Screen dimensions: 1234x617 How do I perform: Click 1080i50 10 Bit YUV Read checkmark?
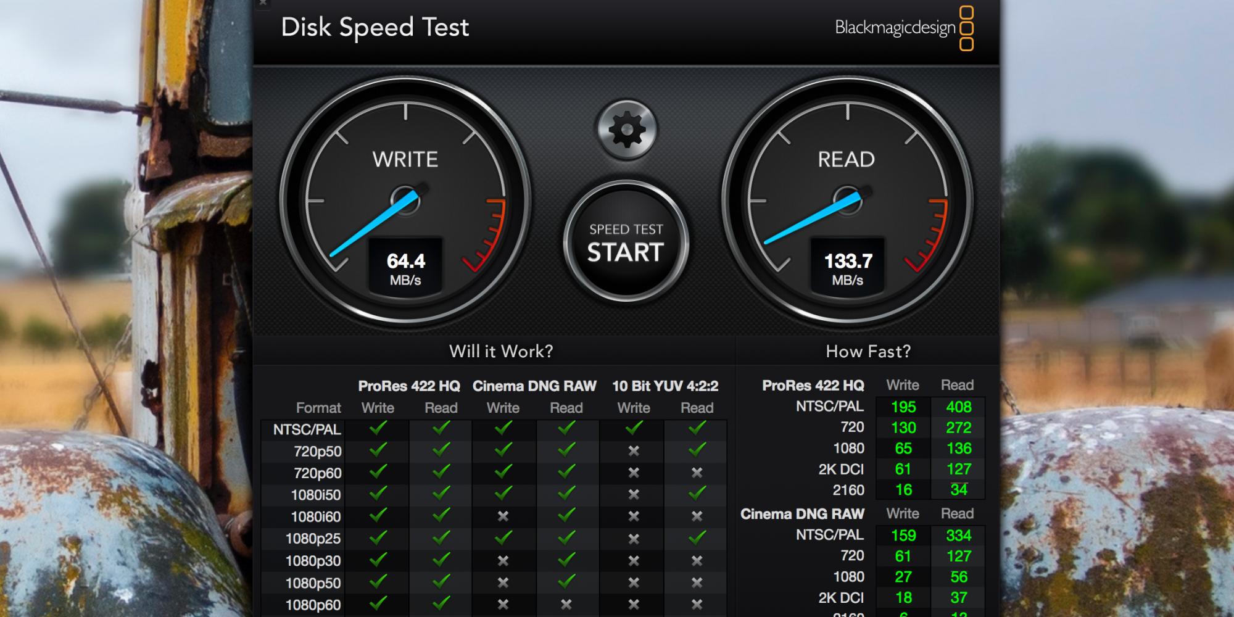pos(697,494)
